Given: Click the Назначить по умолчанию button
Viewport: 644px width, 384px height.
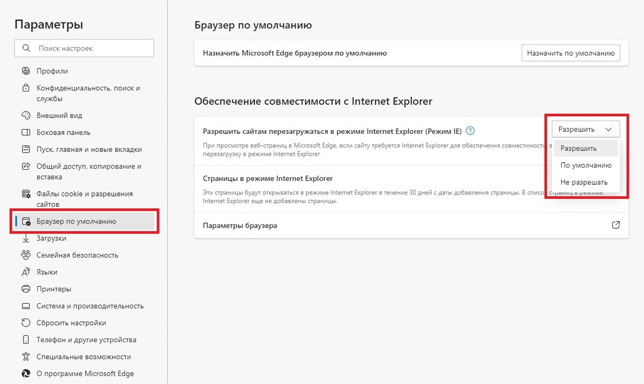Looking at the screenshot, I should pos(570,54).
